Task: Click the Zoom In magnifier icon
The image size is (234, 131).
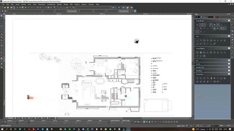Action: tap(38, 8)
